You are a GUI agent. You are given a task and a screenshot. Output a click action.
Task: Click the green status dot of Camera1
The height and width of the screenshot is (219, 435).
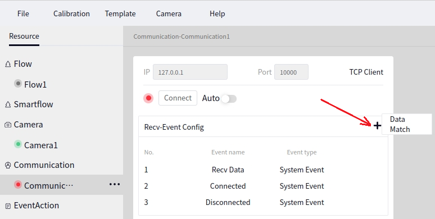click(x=18, y=144)
